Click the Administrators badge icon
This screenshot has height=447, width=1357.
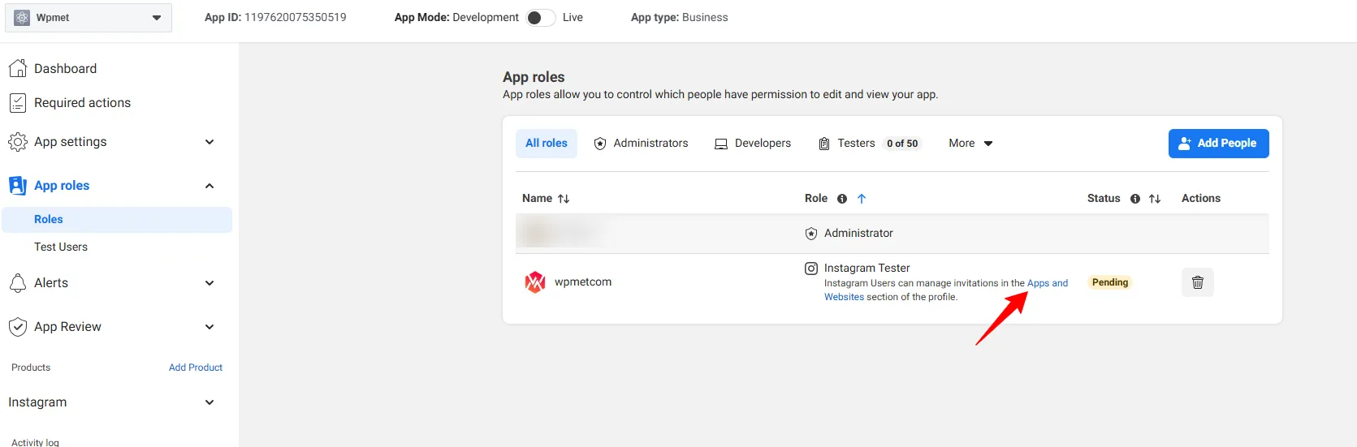(x=600, y=144)
